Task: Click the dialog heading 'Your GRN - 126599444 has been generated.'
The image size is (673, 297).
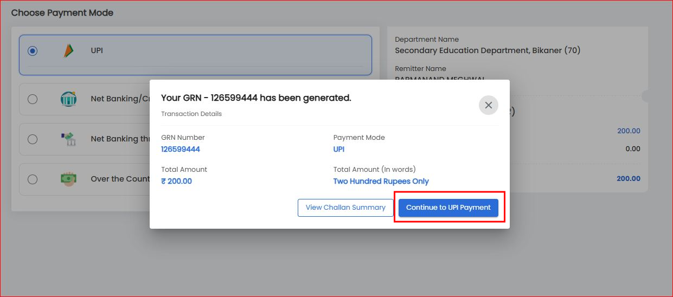Action: (x=256, y=98)
